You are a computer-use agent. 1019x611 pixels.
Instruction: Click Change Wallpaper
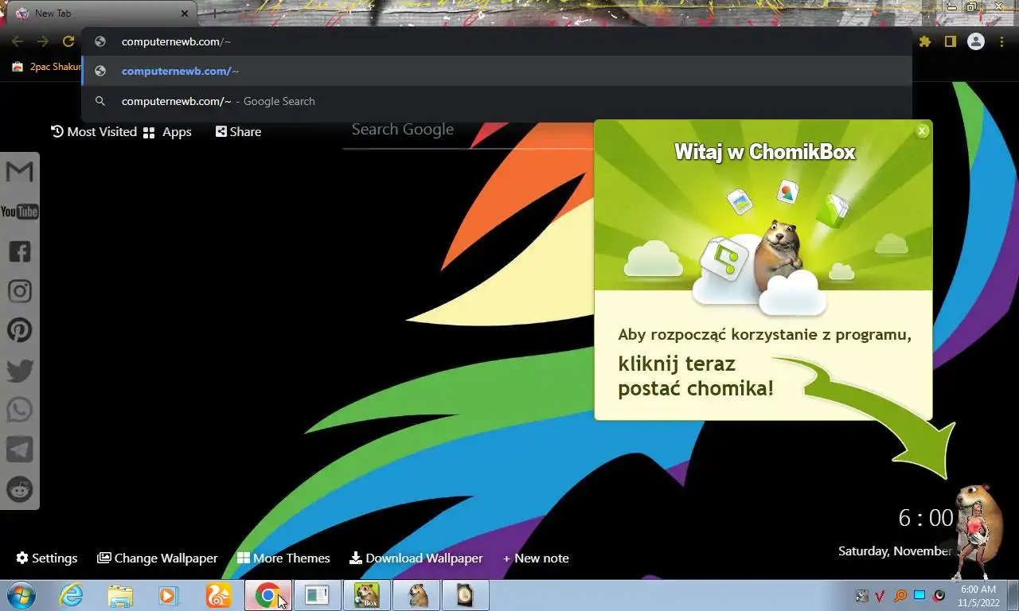coord(157,558)
